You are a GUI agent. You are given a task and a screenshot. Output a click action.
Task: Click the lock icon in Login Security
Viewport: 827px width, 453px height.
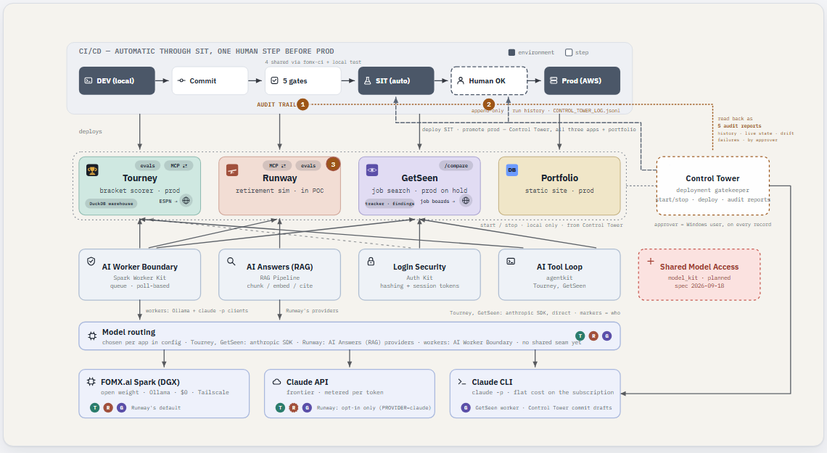pos(371,261)
